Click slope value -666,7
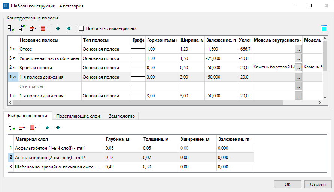This screenshot has height=192, width=334. (245, 49)
